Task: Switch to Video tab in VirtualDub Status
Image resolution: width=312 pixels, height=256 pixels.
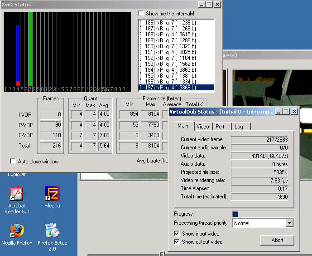Action: (x=203, y=127)
